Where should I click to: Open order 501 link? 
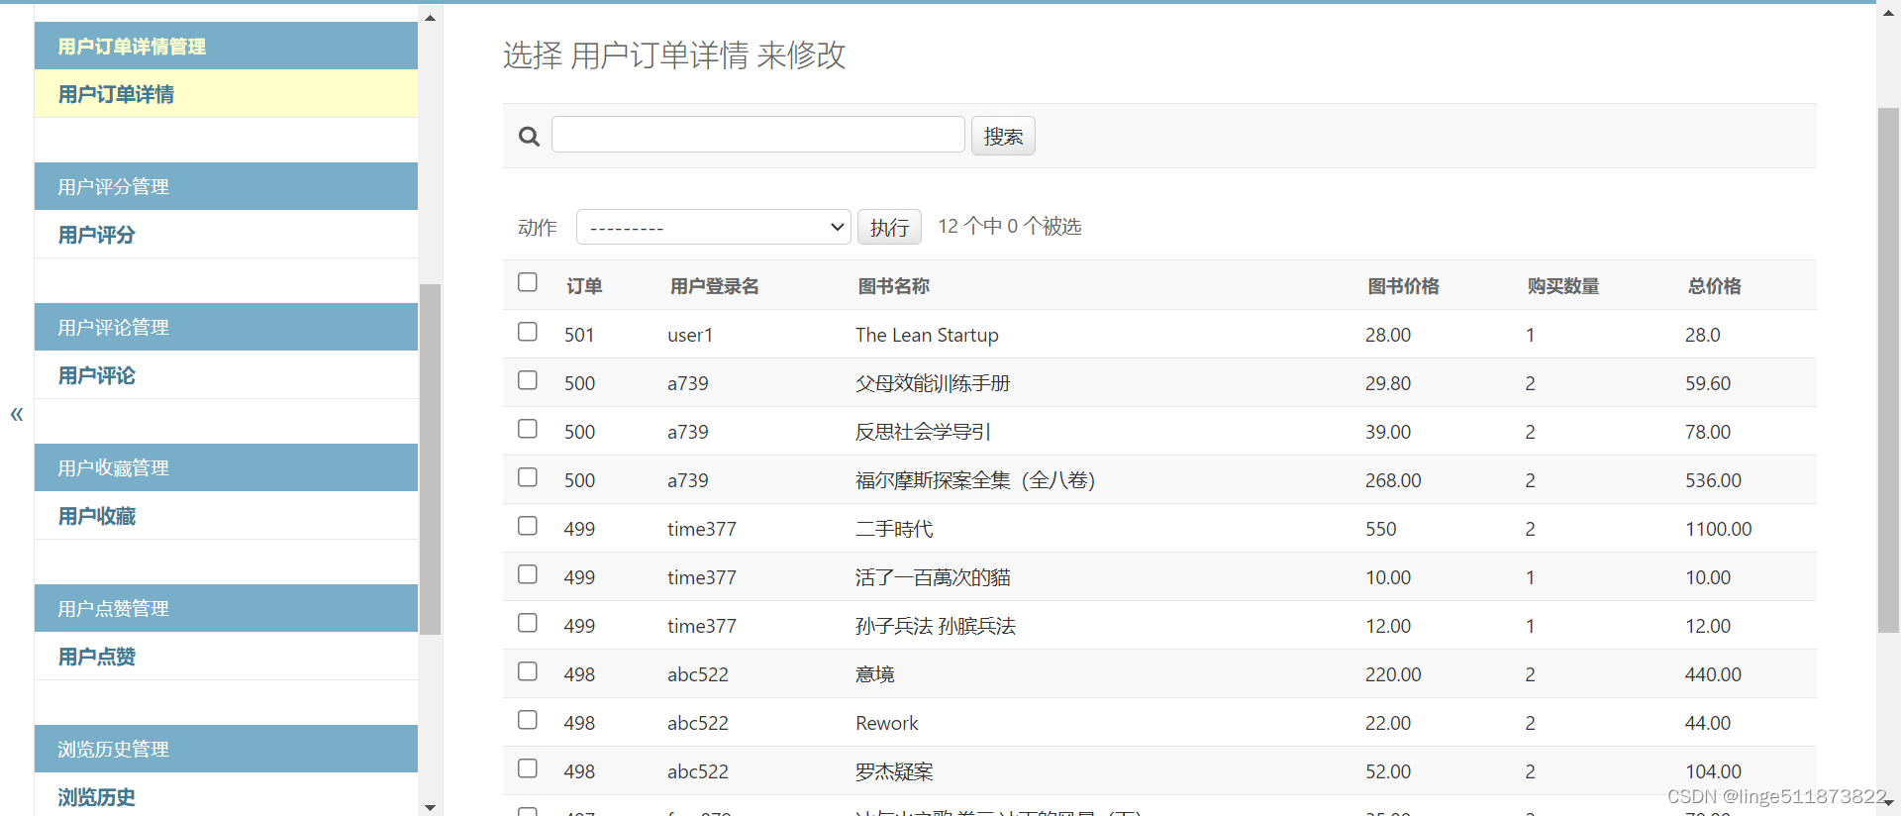pyautogui.click(x=579, y=335)
